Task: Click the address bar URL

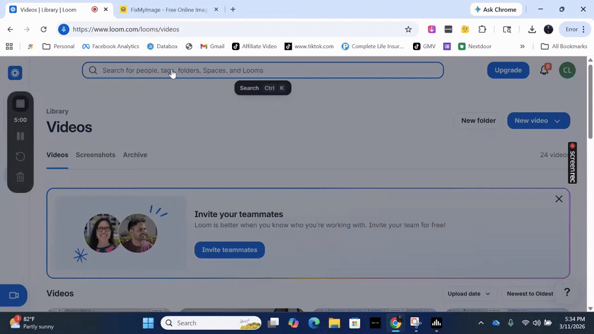Action: point(126,29)
